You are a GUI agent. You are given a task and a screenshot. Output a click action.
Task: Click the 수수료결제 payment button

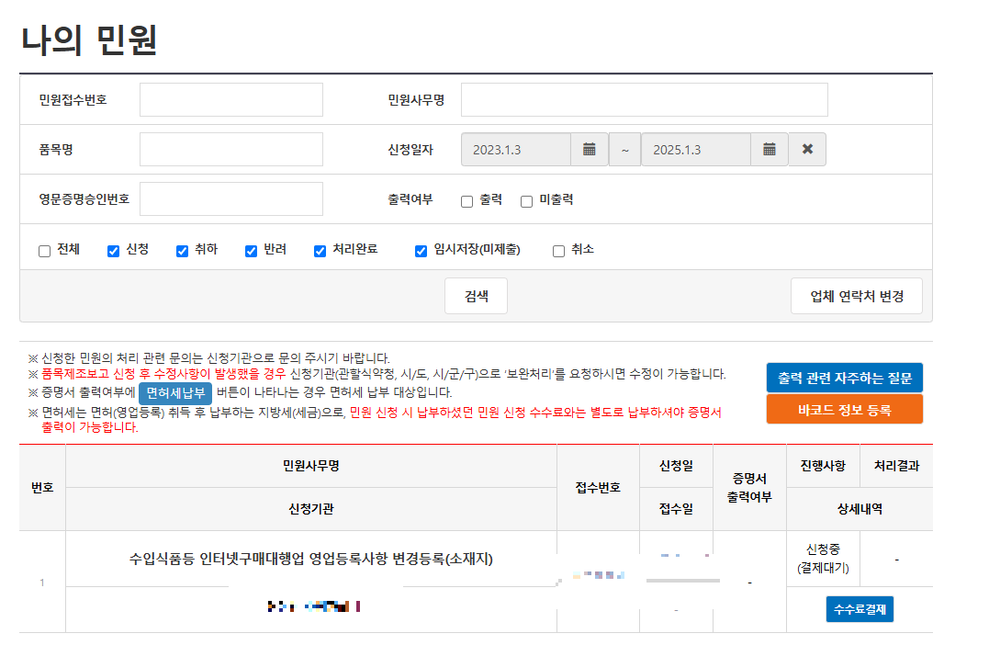click(860, 609)
